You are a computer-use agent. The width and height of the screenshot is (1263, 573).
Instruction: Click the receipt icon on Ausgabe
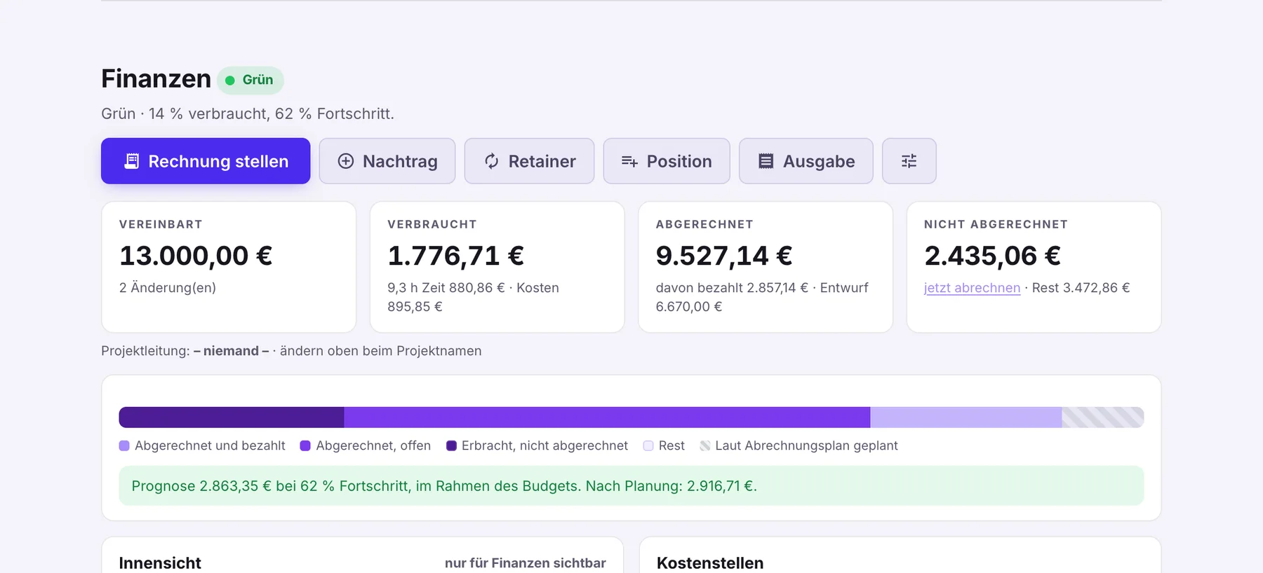[x=766, y=161]
